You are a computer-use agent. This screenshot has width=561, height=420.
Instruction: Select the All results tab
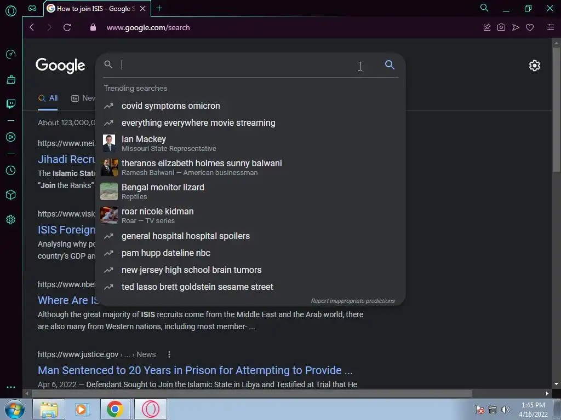click(x=48, y=98)
